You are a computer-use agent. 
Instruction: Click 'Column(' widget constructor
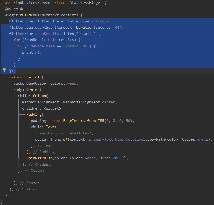41,96
